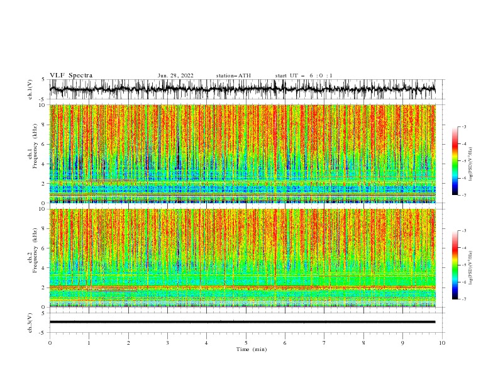This screenshot has height=385, width=498.
Task: Click the "-5" tick on ch.2 color bar
Action: click(x=464, y=265)
